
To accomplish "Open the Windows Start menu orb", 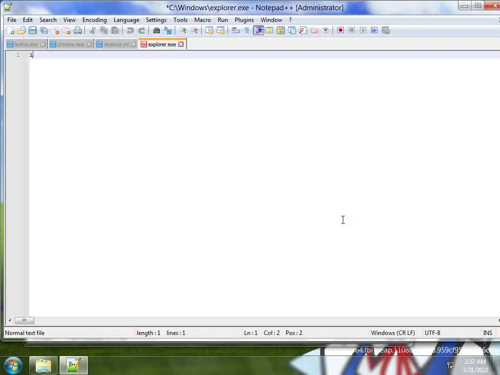I will point(13,365).
